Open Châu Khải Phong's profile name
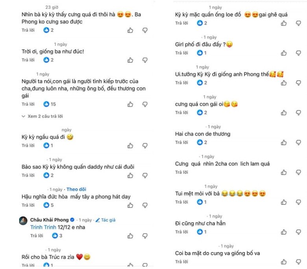This screenshot has height=269, width=307. point(49,220)
